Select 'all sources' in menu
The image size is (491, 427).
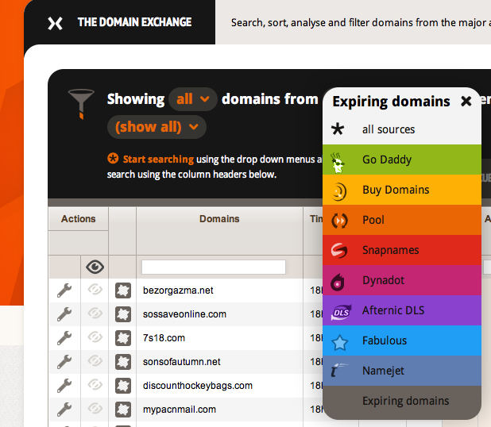(x=402, y=129)
